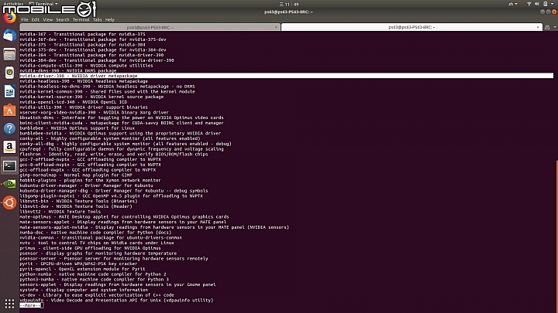558x313 pixels.
Task: Open Ubuntu Software from the dock
Action: click(x=9, y=110)
